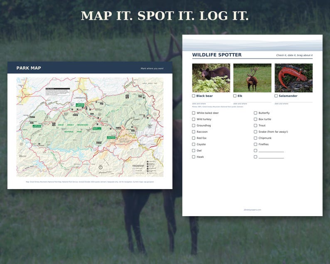330x264 pixels.
Task: Mark the Salamander checkbox
Action: tap(276, 96)
